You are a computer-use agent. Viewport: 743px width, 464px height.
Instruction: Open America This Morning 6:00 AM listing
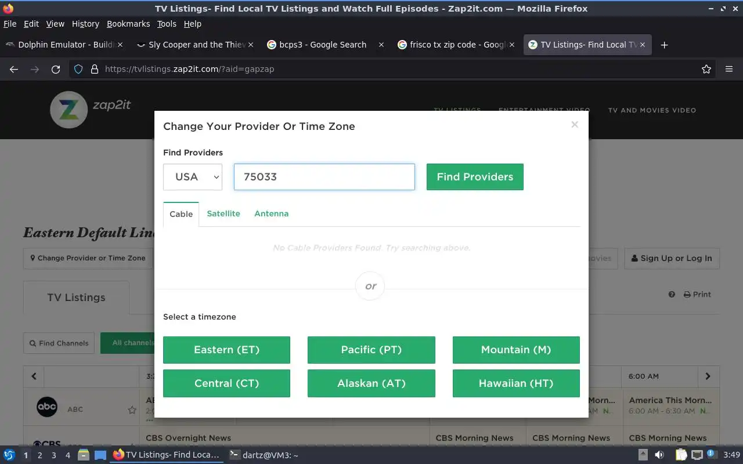point(670,405)
